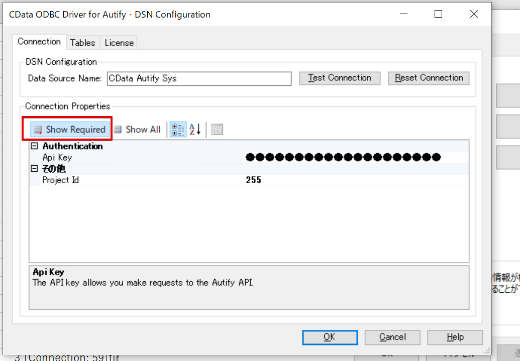Viewport: 520px width, 361px height.
Task: Focus the Data Source Name field
Action: (199, 78)
